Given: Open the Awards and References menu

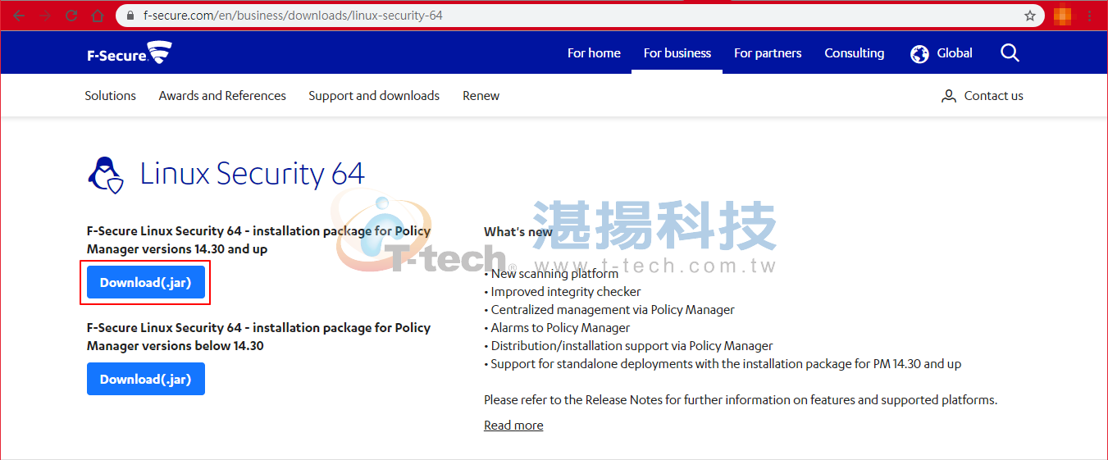Looking at the screenshot, I should (222, 96).
